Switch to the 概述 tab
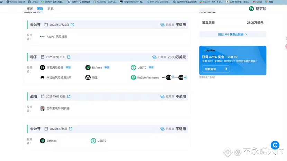This screenshot has width=287, height=161. [30, 9]
